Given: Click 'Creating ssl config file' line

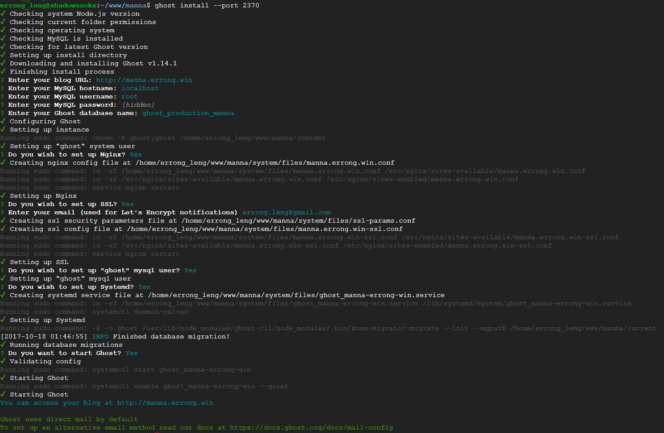Looking at the screenshot, I should tap(202, 229).
